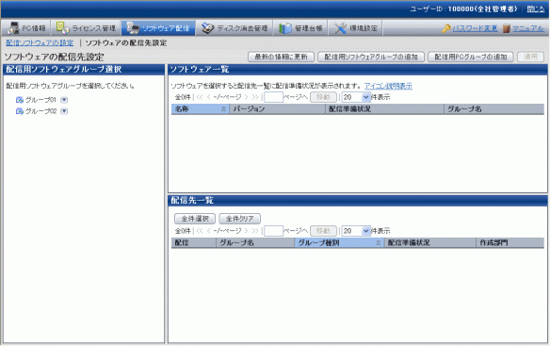Click the page number field in ソフトウェア一覧
The width and height of the screenshot is (550, 346).
[x=274, y=97]
